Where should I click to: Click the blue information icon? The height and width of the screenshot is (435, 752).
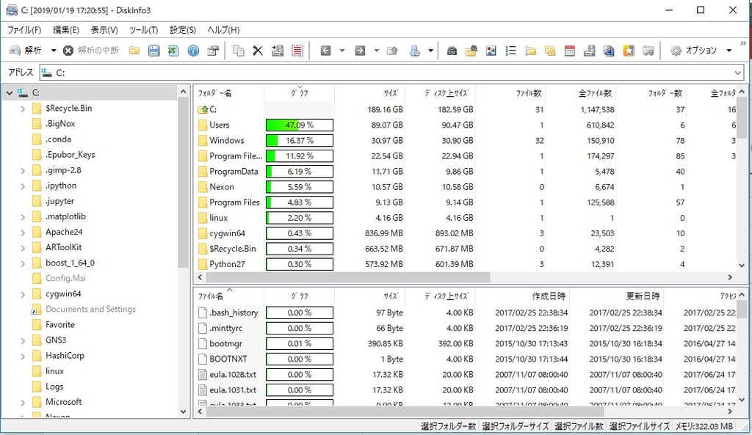coord(193,51)
